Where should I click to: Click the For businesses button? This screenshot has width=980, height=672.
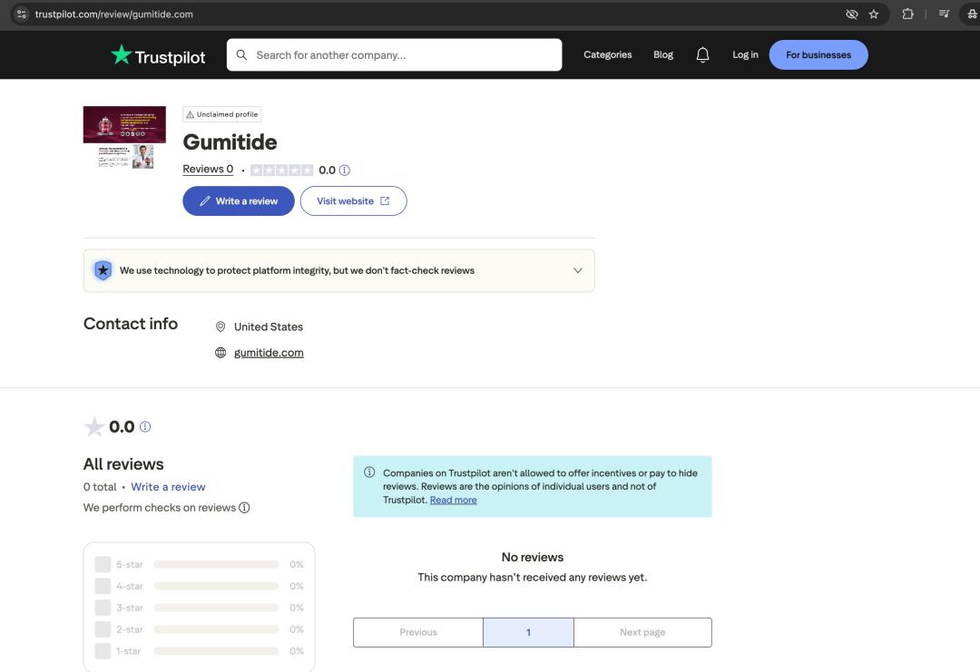point(818,55)
